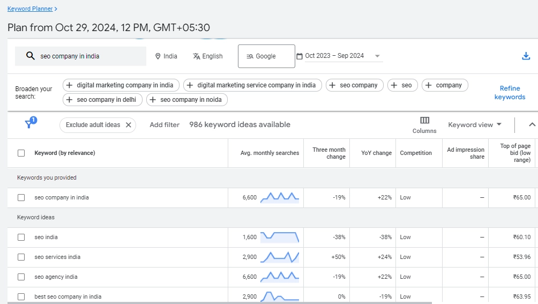538x304 pixels.
Task: Change the English language setting
Action: [x=208, y=56]
